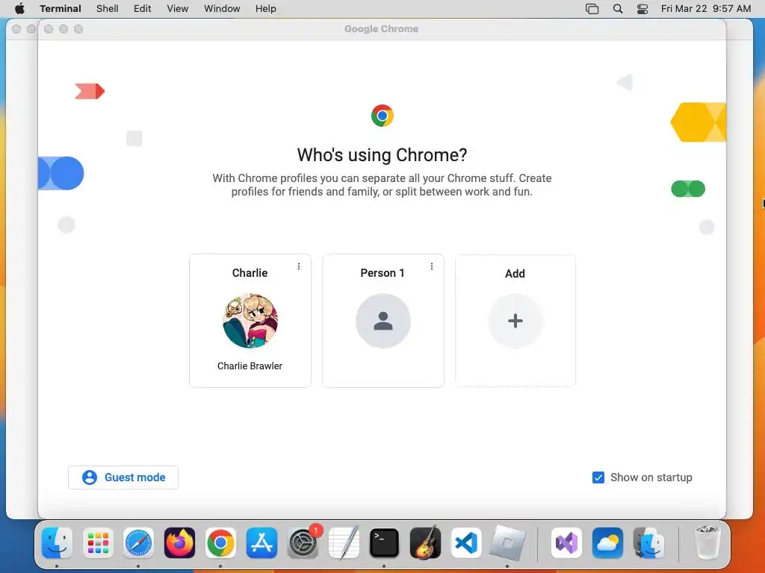Click the Google Chrome dock icon
The image size is (765, 573).
220,543
